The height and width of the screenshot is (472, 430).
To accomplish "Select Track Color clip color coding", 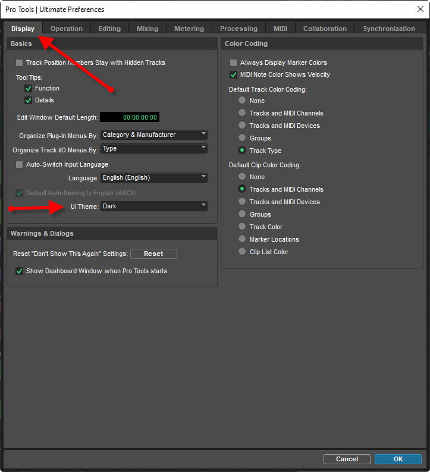I will pos(242,226).
